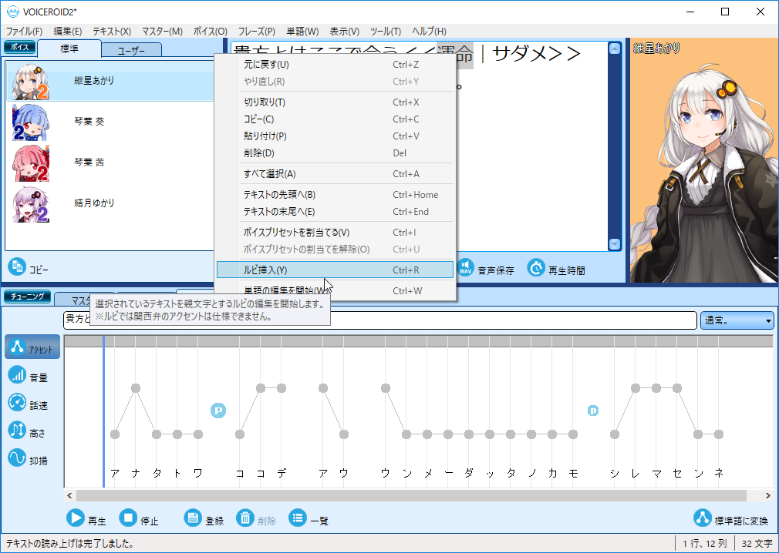The width and height of the screenshot is (779, 553).
Task: Click the high accent point above ナ
Action: tap(136, 388)
